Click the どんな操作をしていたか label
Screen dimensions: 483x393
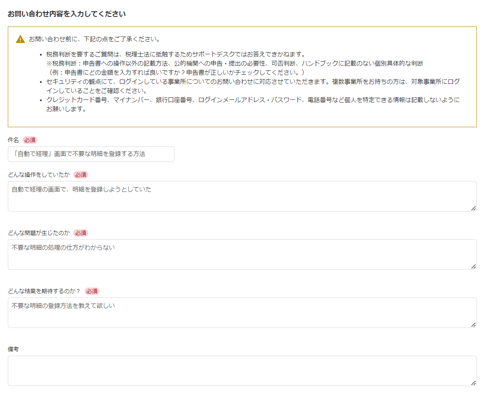pyautogui.click(x=39, y=175)
